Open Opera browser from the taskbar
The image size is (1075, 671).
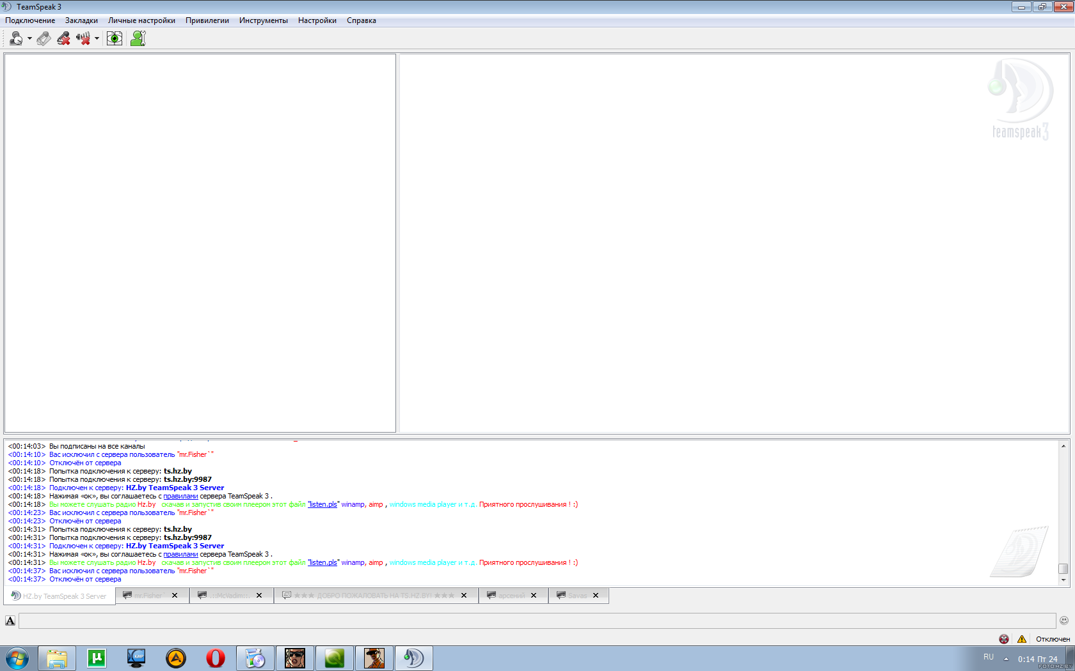pos(216,658)
